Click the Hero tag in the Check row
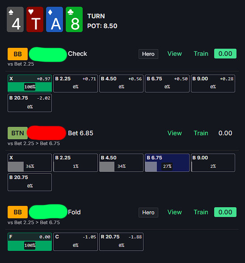Screen dimensions: 245x263 tap(148, 54)
